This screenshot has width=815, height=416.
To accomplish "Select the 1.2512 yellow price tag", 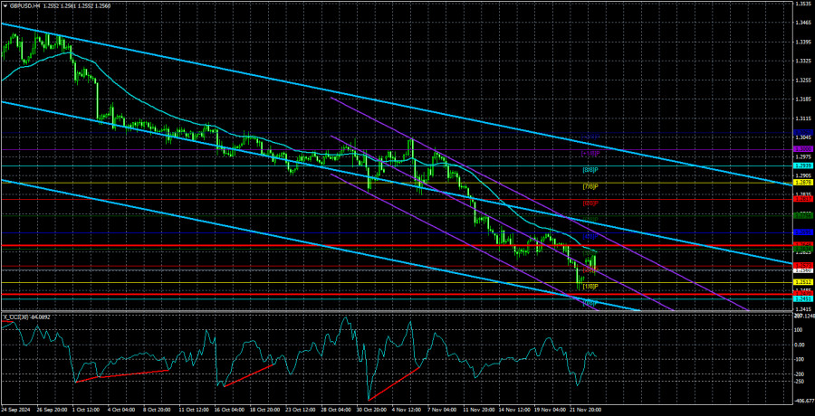I will coord(801,282).
